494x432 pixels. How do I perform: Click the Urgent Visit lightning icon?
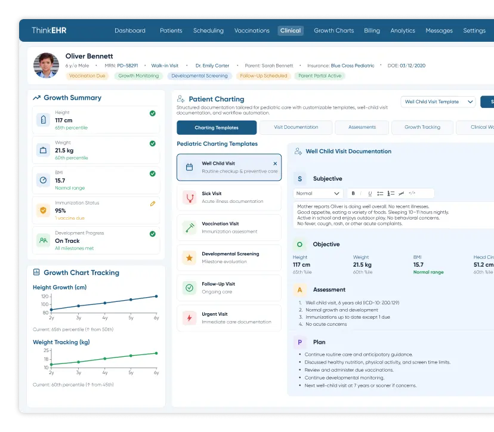point(190,318)
